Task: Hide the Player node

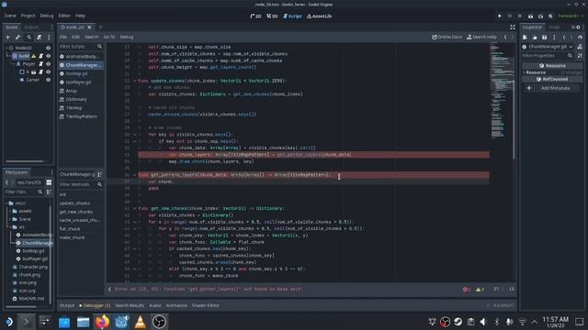Action: 49,64
